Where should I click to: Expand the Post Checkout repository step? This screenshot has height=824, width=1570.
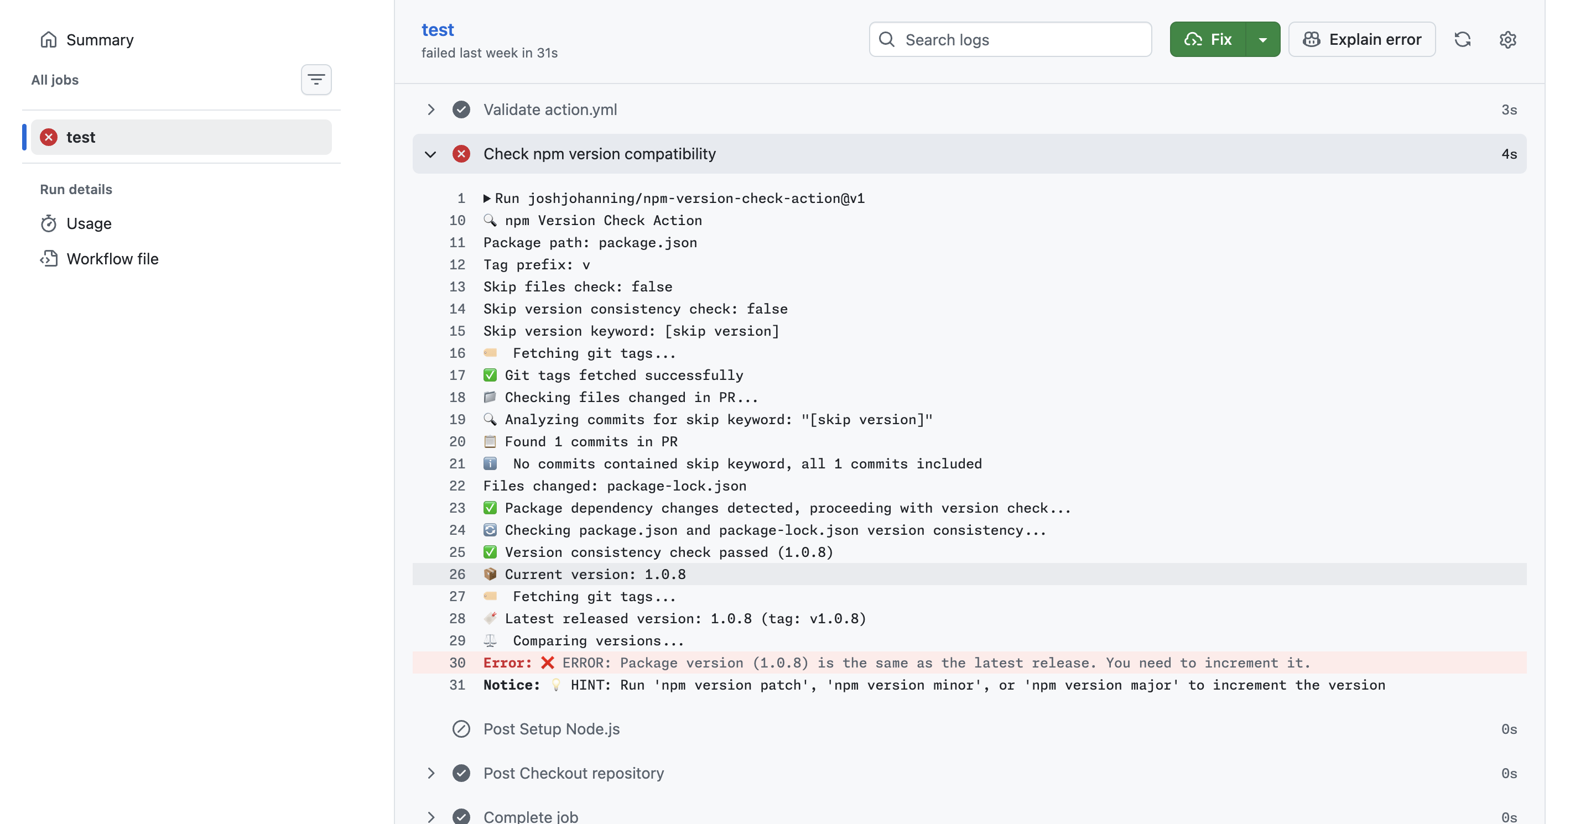coord(430,773)
